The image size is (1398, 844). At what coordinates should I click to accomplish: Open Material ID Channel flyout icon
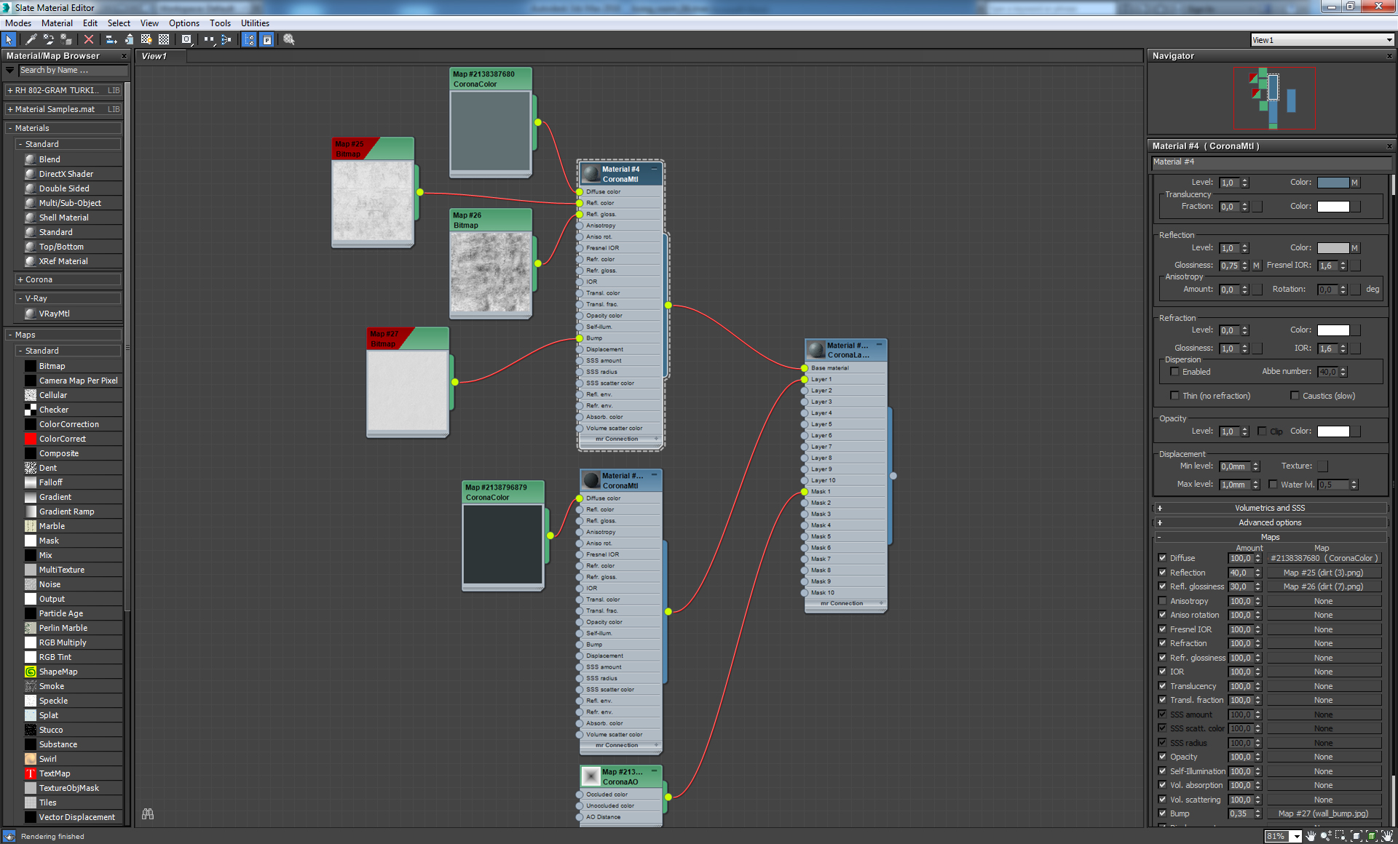186,39
